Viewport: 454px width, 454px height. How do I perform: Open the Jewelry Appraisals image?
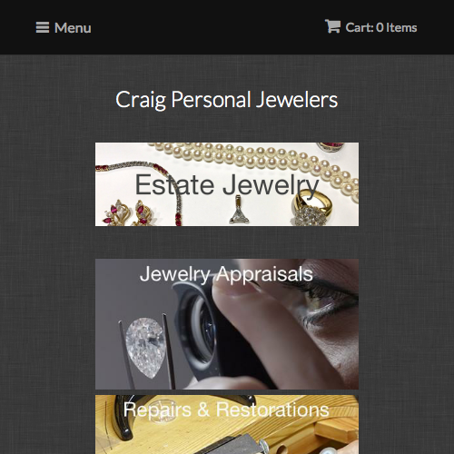click(227, 324)
